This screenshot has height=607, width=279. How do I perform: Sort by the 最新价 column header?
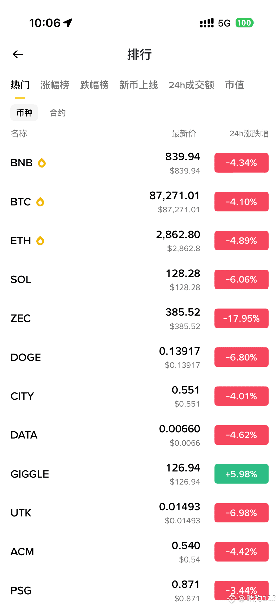click(184, 133)
